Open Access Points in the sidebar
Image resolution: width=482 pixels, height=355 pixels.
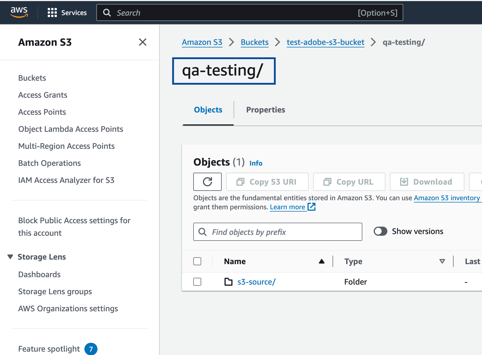(x=42, y=112)
